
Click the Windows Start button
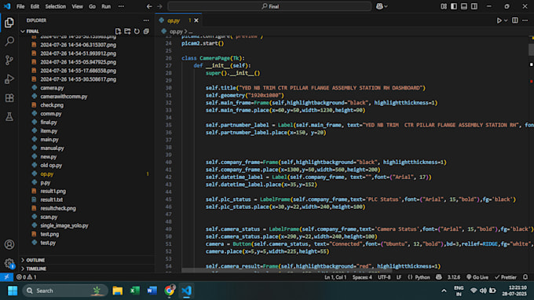13,291
